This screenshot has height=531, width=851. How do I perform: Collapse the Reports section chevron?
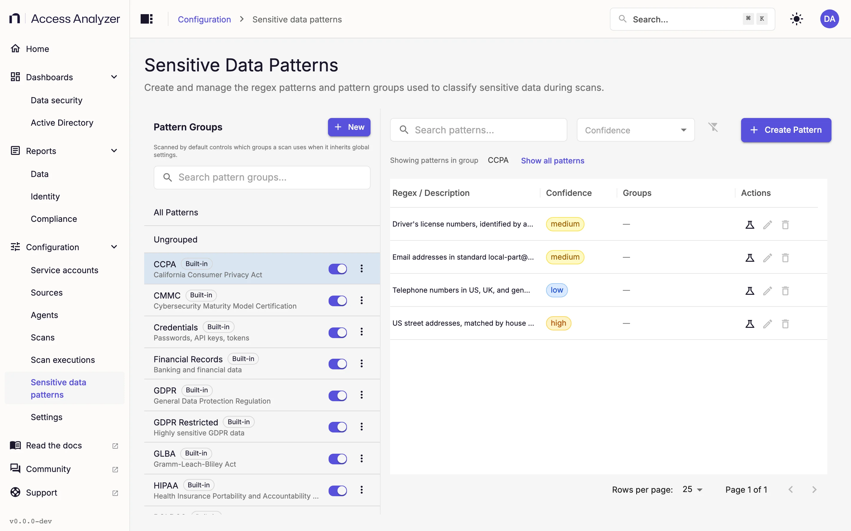(114, 151)
